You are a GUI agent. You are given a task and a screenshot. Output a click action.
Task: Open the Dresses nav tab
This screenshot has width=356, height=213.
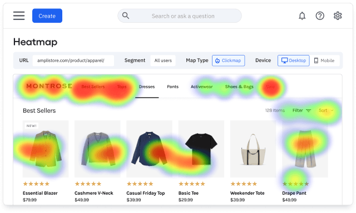pos(147,87)
